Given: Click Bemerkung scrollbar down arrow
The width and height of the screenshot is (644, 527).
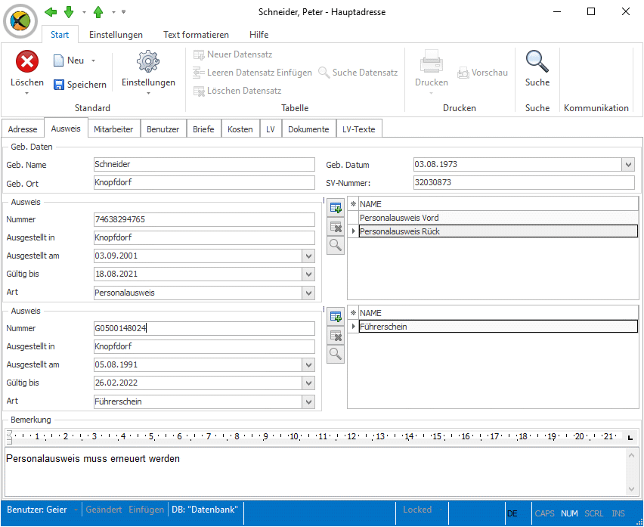Looking at the screenshot, I should pos(631,488).
